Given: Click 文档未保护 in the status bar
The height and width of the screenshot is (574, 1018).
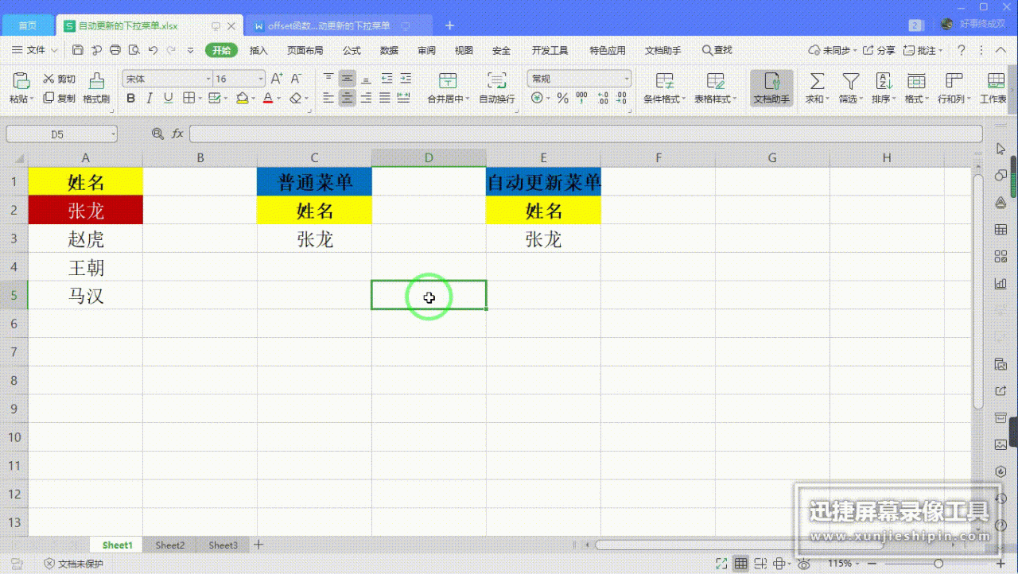Looking at the screenshot, I should [x=73, y=564].
